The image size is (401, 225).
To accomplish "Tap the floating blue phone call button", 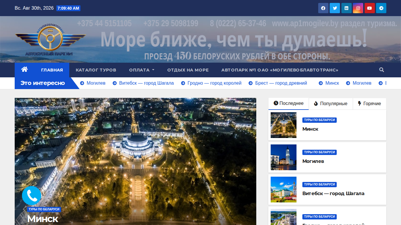I will [32, 195].
